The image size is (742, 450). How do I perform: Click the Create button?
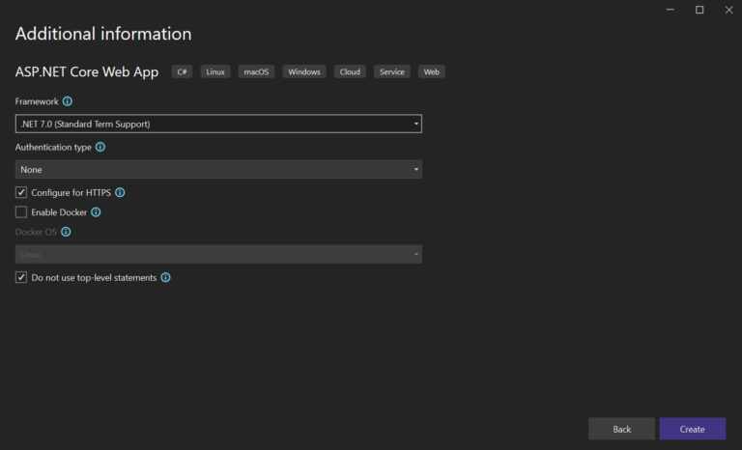click(692, 429)
